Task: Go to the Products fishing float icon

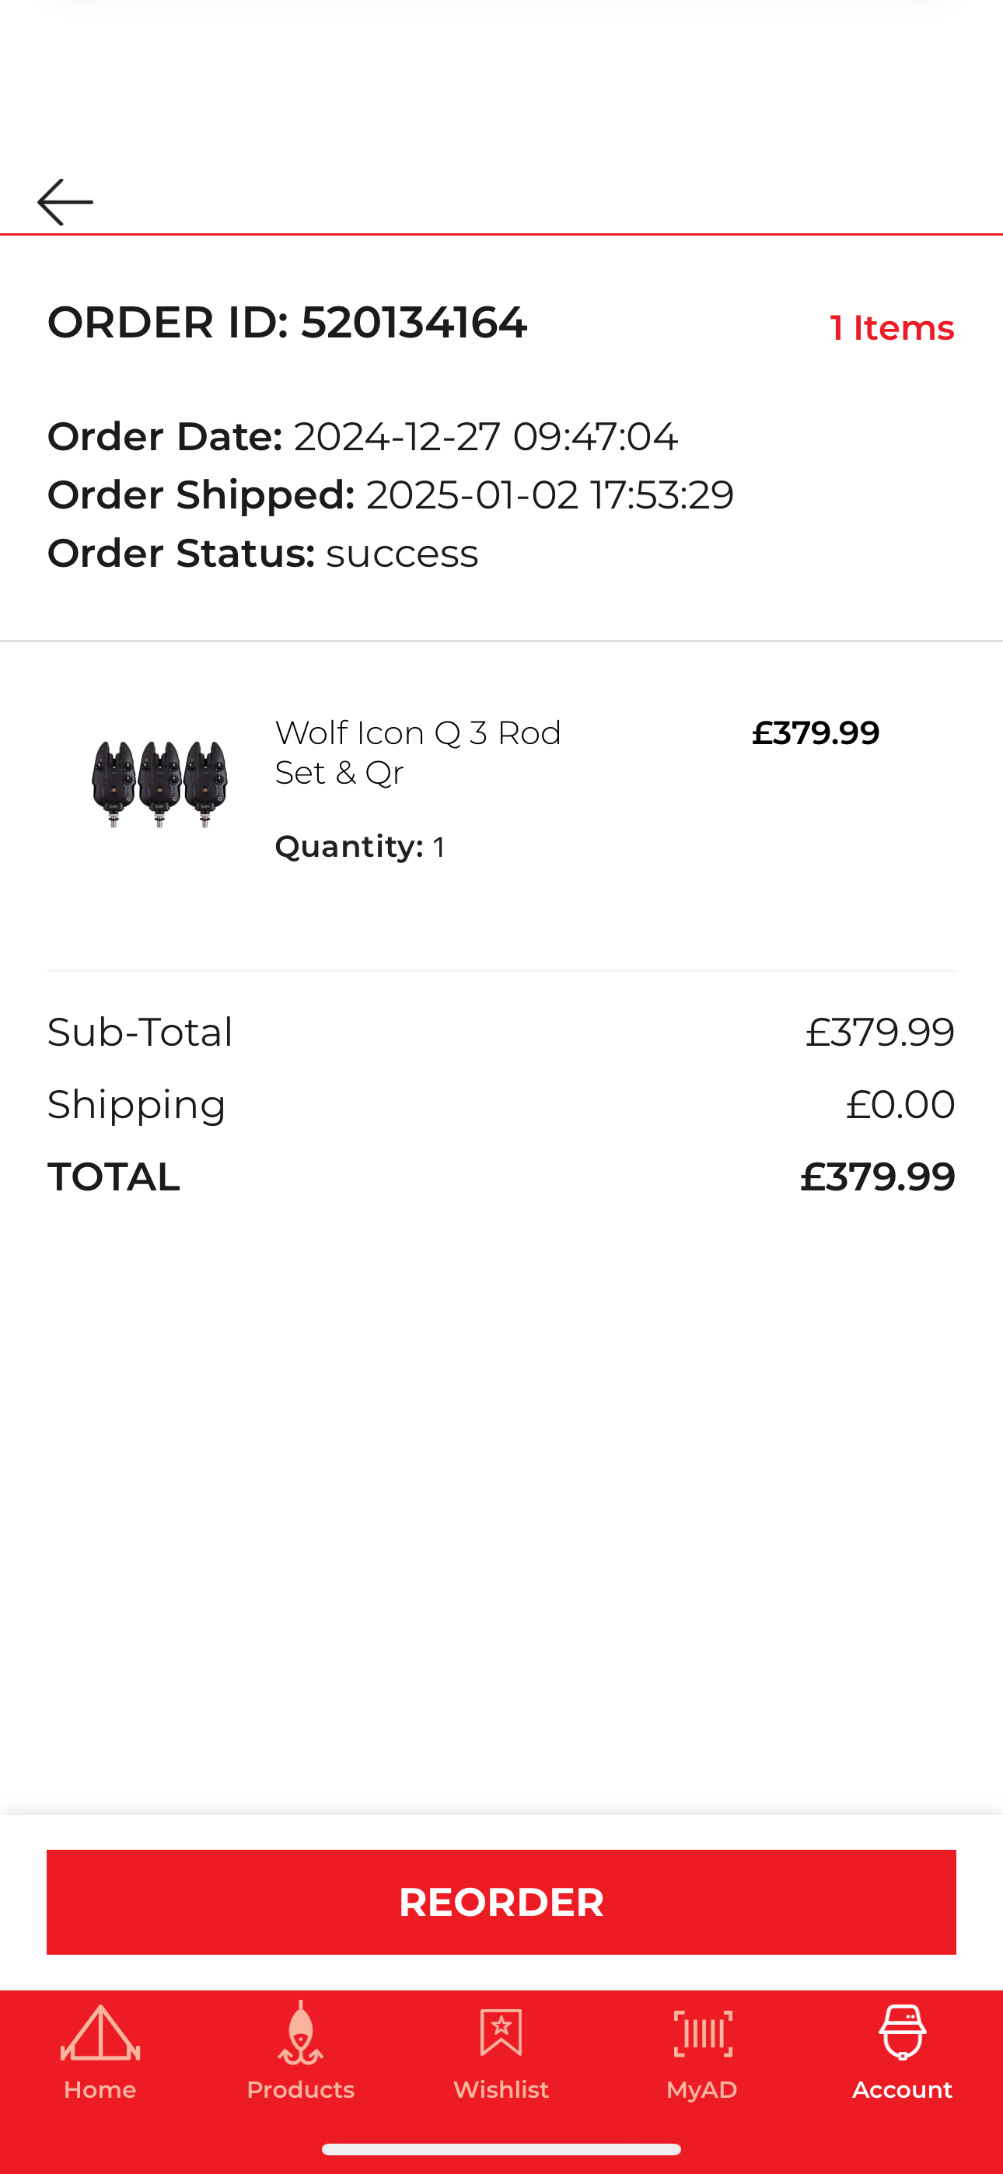Action: point(301,2034)
